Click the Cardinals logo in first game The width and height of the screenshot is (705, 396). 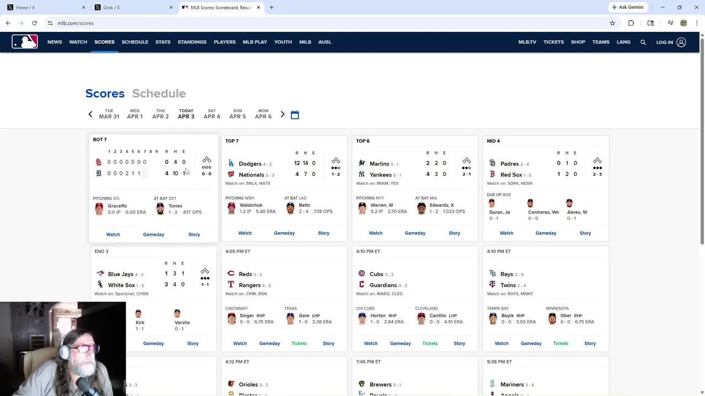99,162
